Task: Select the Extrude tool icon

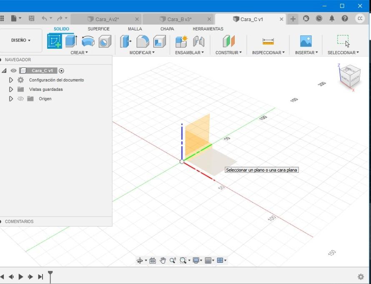Action: pos(71,41)
